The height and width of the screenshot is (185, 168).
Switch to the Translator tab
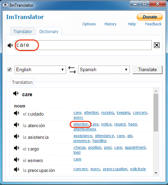pyautogui.click(x=23, y=31)
